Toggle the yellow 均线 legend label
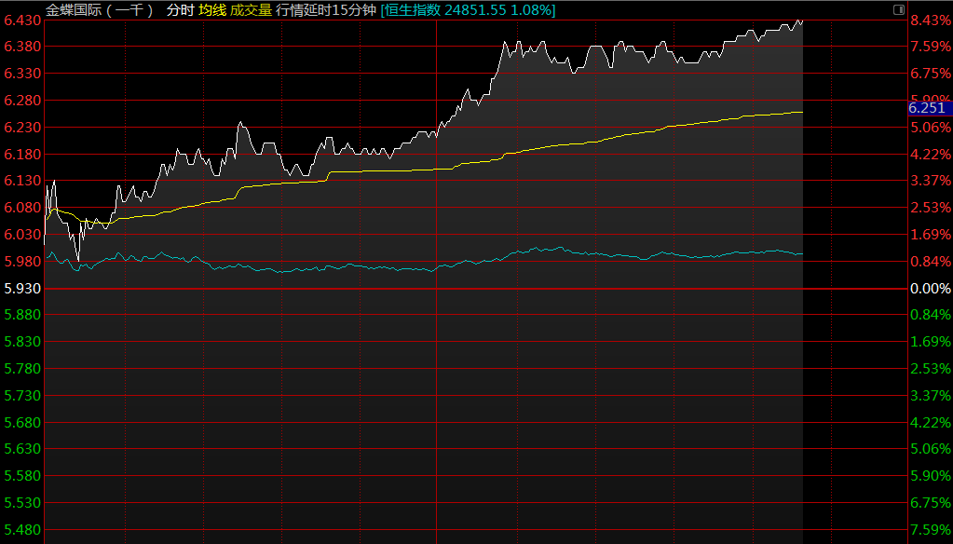Screen dimensions: 953x544 pos(211,10)
